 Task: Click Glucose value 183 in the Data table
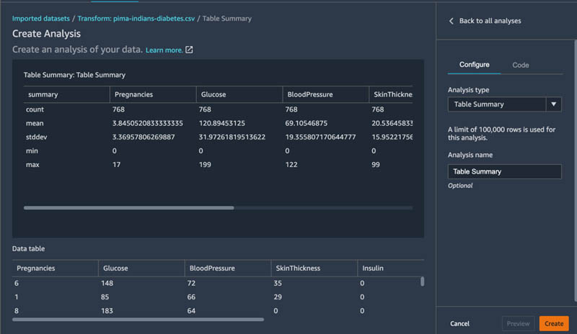(x=107, y=311)
